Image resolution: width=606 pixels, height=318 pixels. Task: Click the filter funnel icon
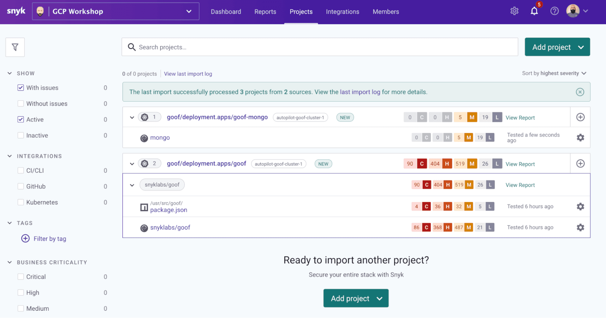pos(15,47)
